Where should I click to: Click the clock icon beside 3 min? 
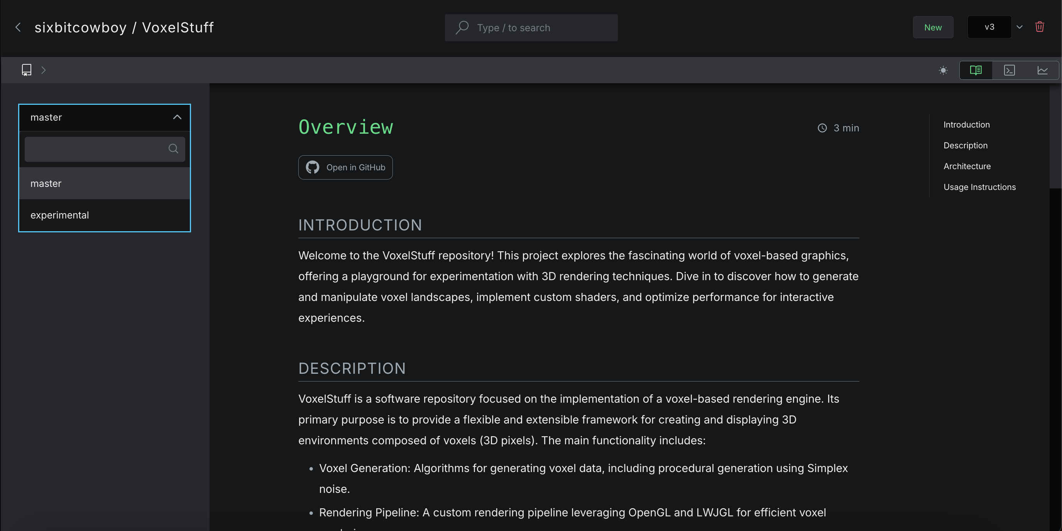click(822, 128)
